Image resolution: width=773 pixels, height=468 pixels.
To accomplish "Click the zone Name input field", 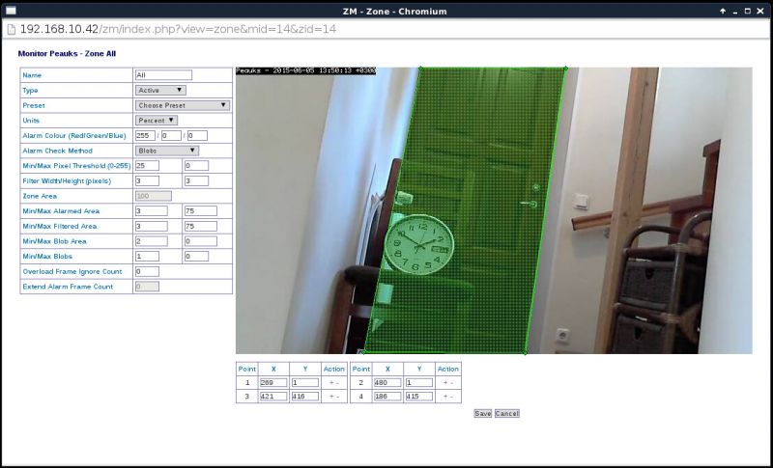I will click(163, 75).
